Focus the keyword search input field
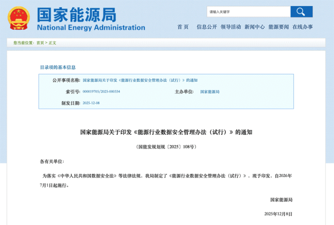Image resolution: width=334 pixels, height=225 pixels. coord(248,11)
